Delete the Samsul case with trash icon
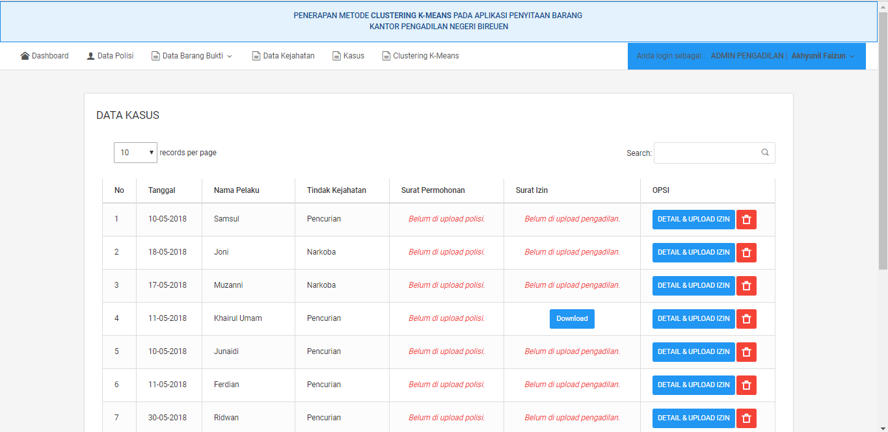This screenshot has height=432, width=888. [746, 220]
